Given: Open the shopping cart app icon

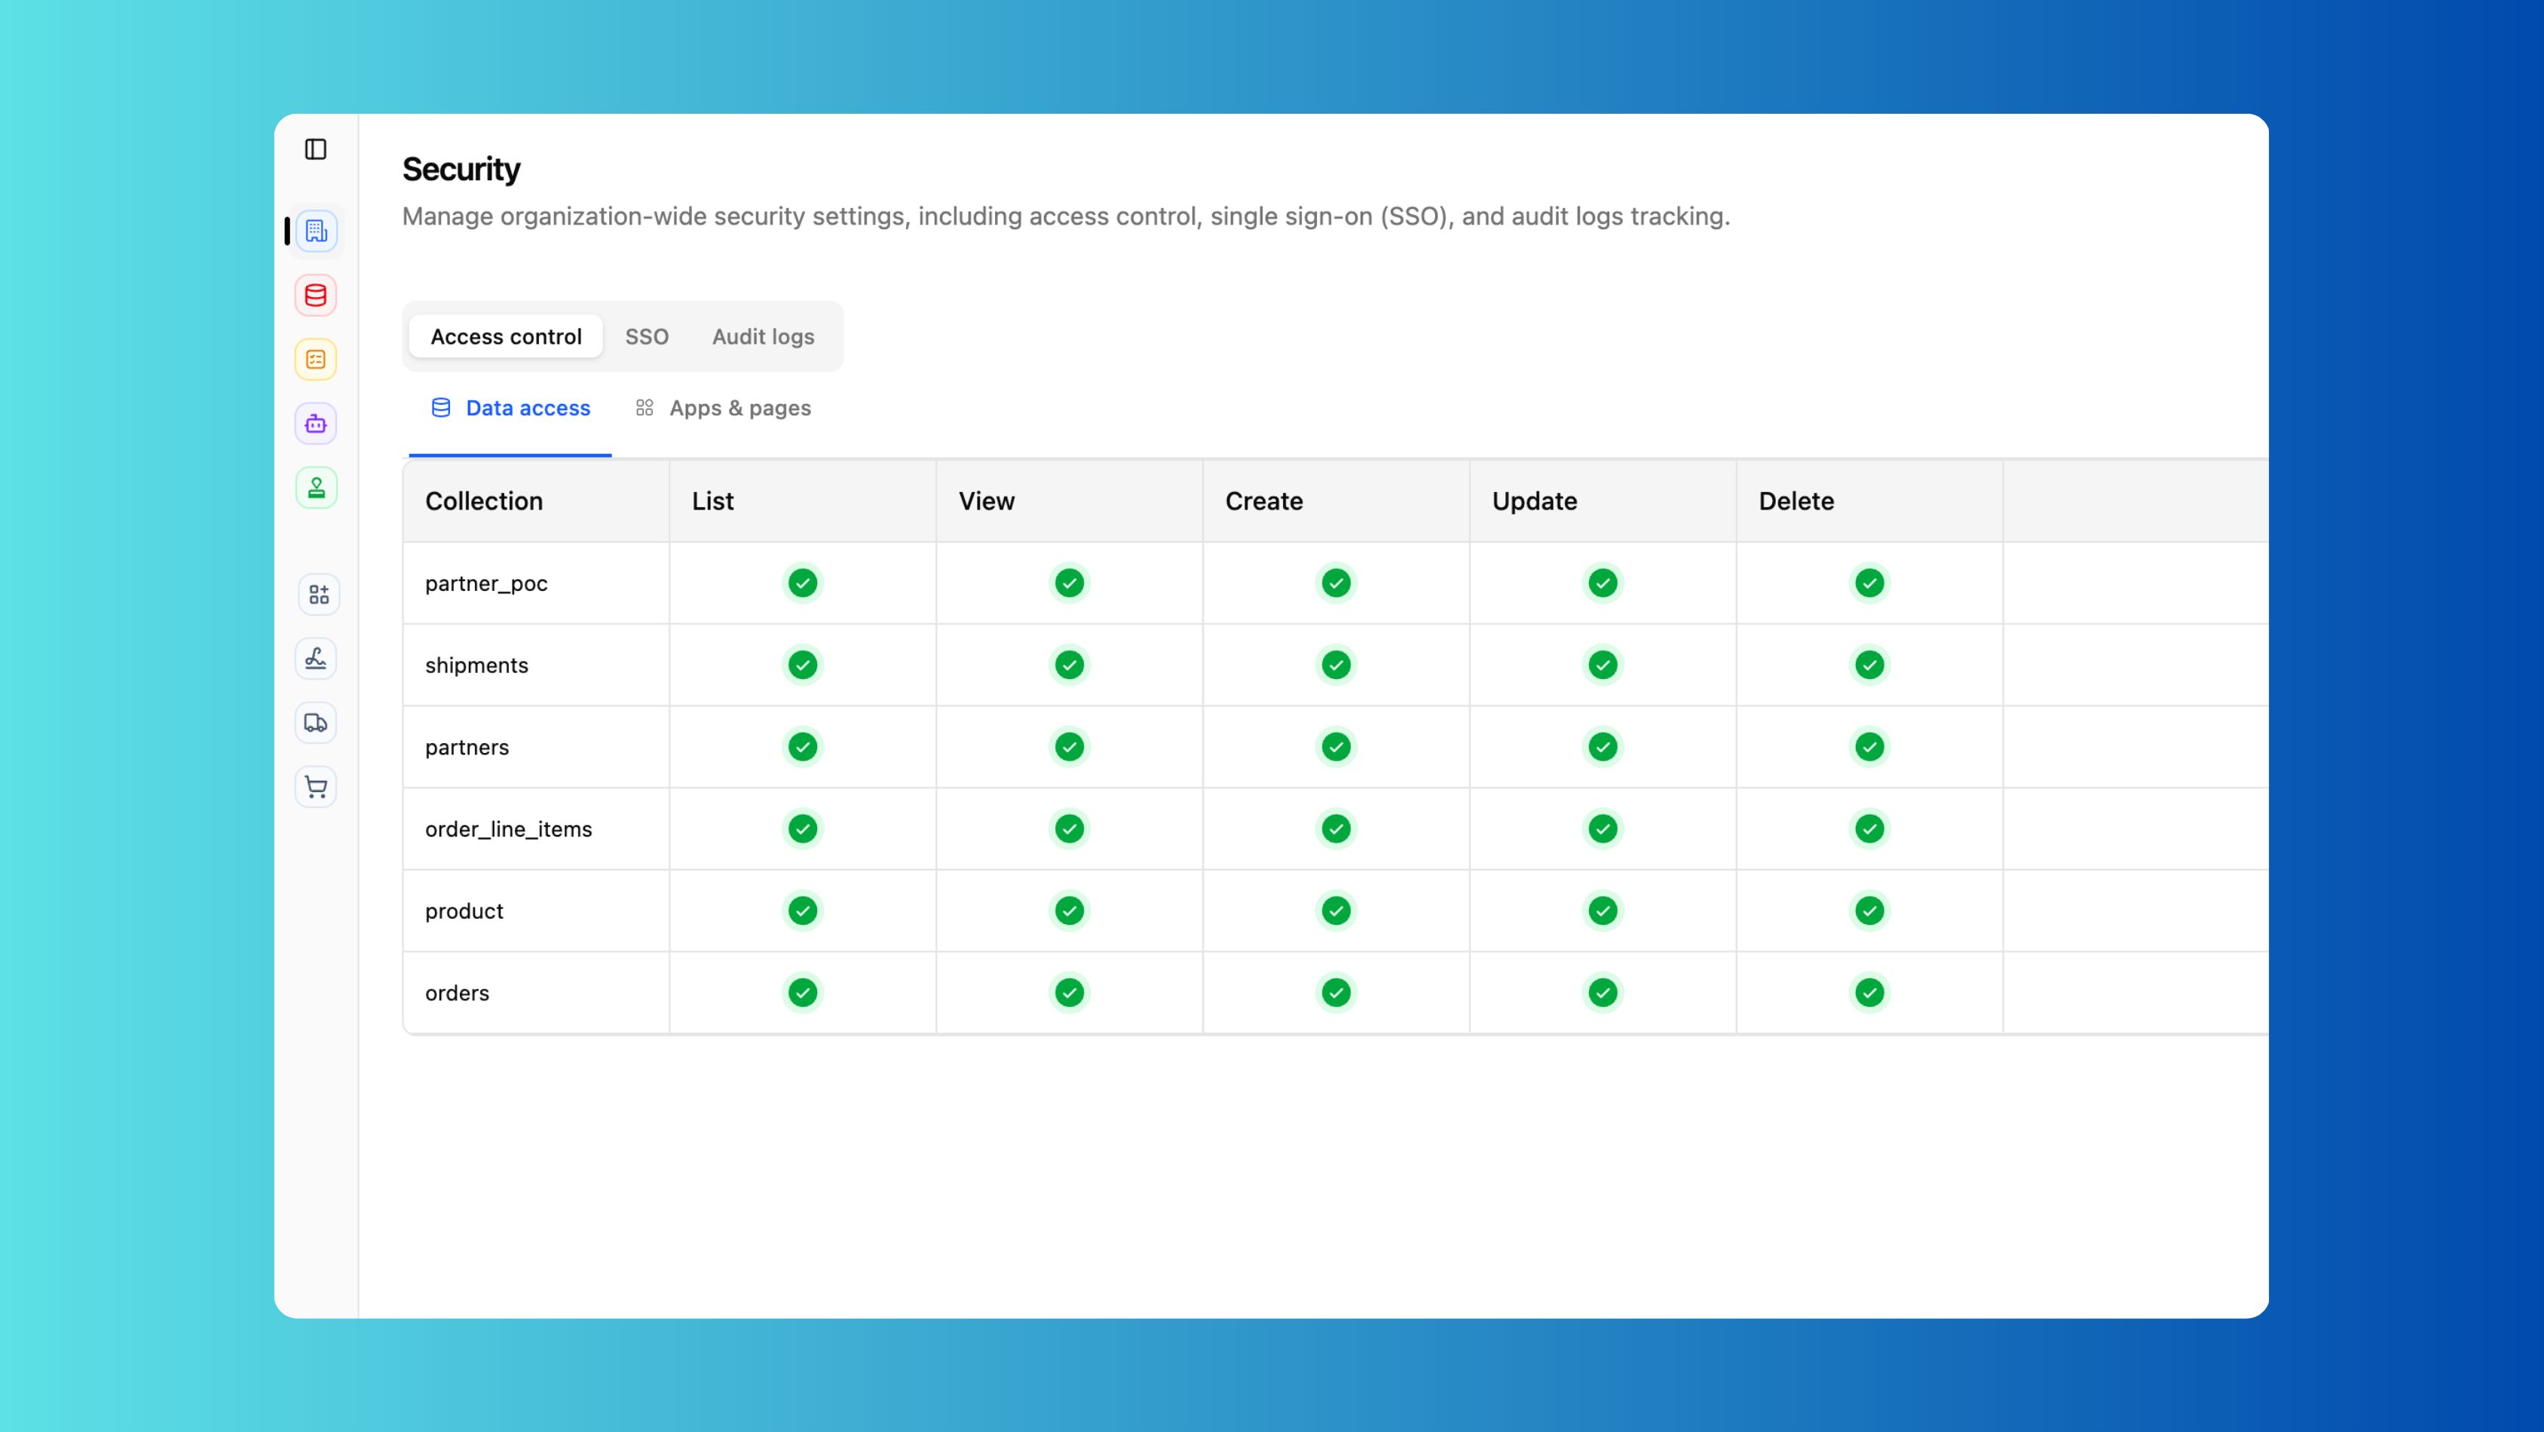Looking at the screenshot, I should [316, 787].
